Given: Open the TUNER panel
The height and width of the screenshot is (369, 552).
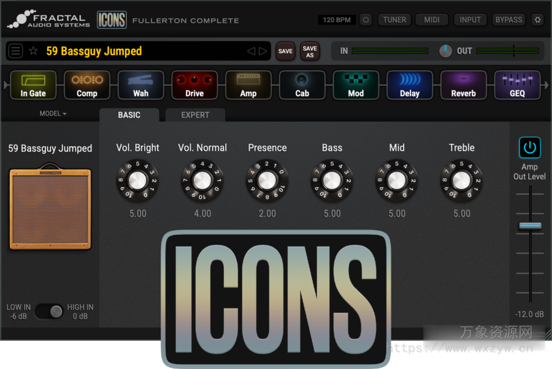Looking at the screenshot, I should tap(394, 20).
